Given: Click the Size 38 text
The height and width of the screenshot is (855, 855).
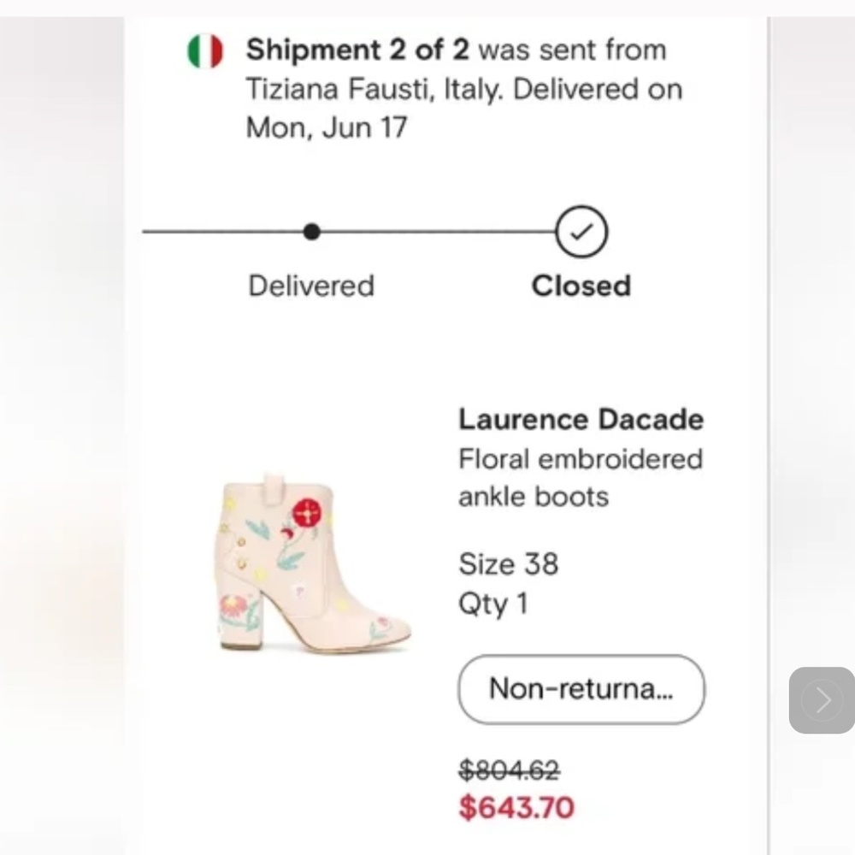Looking at the screenshot, I should pos(508,564).
